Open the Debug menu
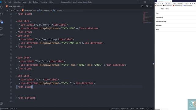Image resolution: width=196 pixels, height=110 pixels. pyautogui.click(x=36, y=2)
